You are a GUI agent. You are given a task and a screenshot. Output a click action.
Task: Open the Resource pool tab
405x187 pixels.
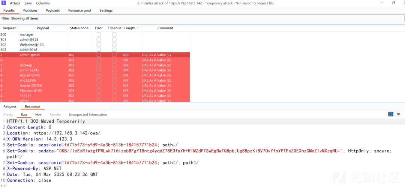pyautogui.click(x=79, y=10)
